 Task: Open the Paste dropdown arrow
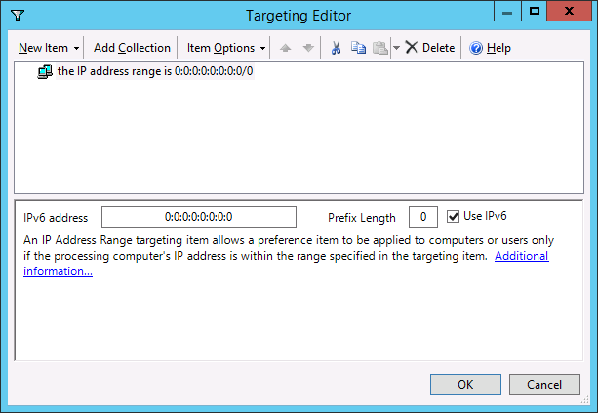coord(396,48)
